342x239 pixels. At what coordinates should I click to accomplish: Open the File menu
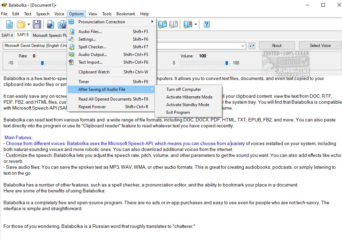pyautogui.click(x=4, y=14)
